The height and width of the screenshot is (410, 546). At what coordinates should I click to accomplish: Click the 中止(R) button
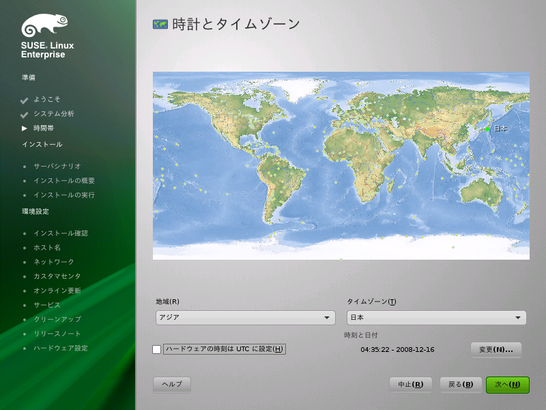(411, 385)
